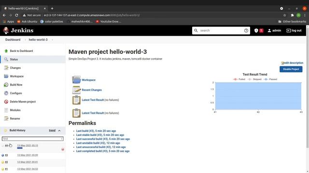309x173 pixels.
Task: Click the yellow status ball of build #2
Action: tap(2, 162)
